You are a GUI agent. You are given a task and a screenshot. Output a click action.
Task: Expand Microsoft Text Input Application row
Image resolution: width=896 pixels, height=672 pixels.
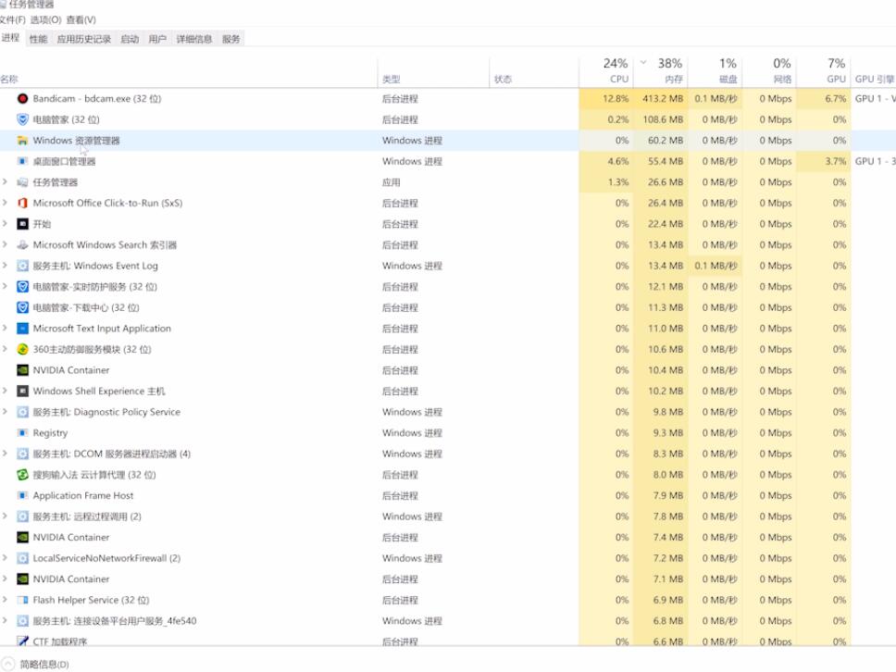6,328
